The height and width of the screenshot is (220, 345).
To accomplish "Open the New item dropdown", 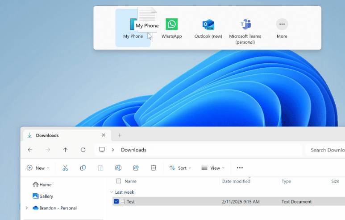I will click(38, 168).
